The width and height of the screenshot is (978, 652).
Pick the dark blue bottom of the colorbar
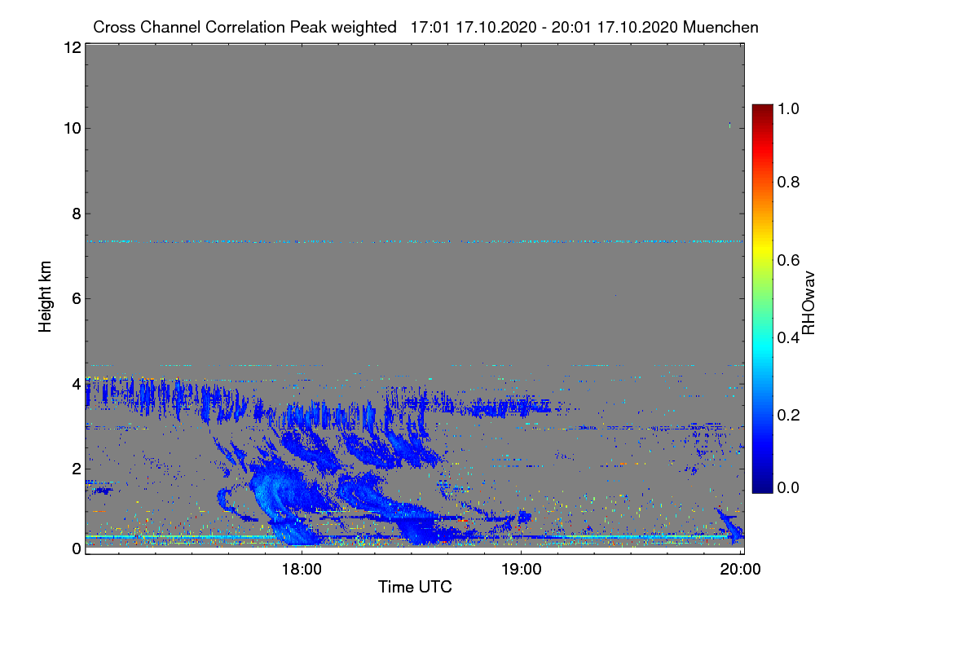click(761, 484)
